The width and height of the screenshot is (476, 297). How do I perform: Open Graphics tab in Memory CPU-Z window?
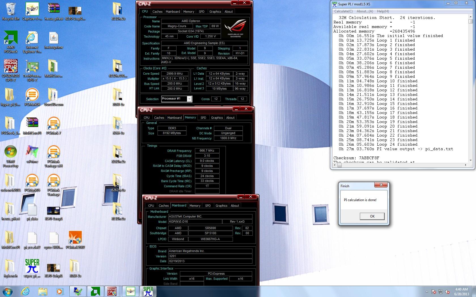(x=217, y=118)
